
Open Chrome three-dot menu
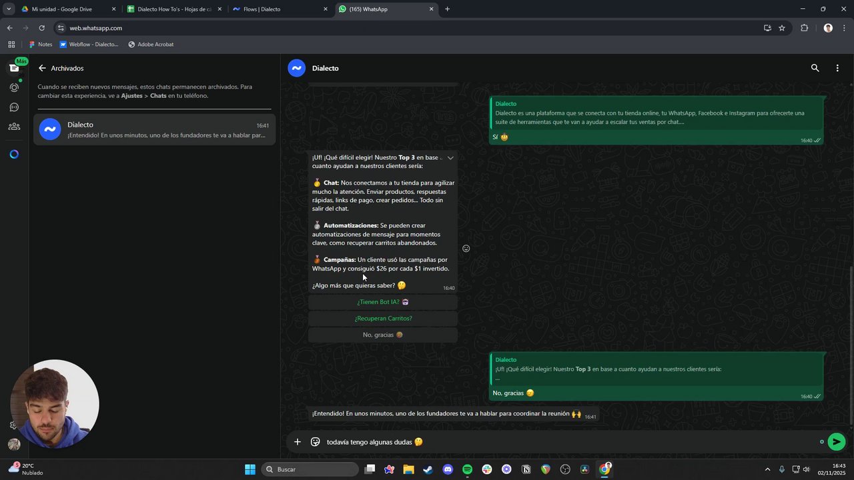[x=844, y=28]
